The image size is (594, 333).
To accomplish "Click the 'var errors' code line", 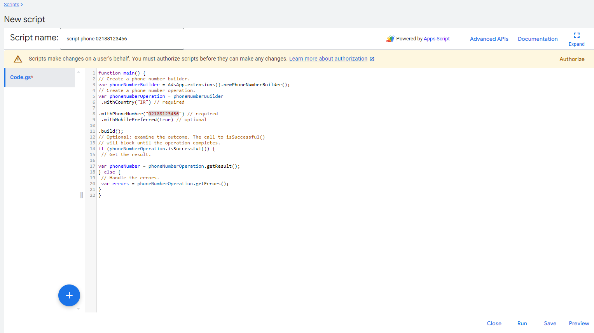I will point(165,184).
